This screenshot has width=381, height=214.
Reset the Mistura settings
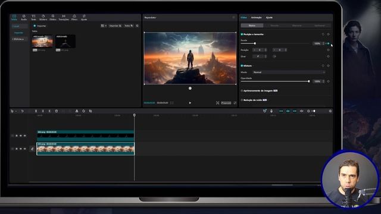point(323,65)
